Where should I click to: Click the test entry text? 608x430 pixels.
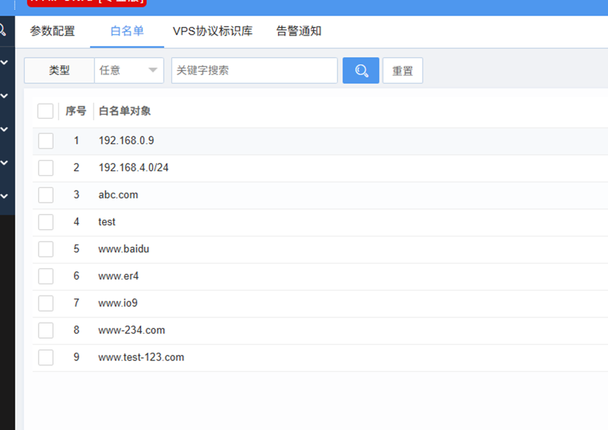107,222
